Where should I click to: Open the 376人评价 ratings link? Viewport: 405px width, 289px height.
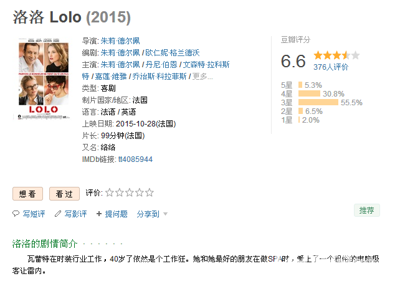(x=331, y=67)
